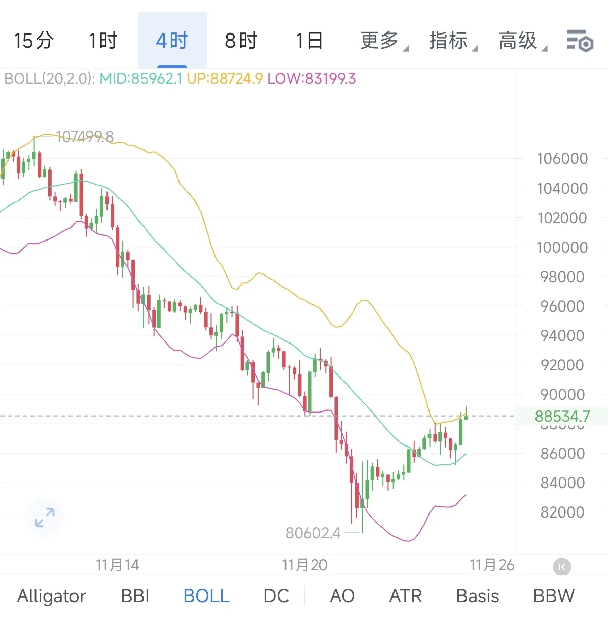Viewport: 608px width, 618px height.
Task: Click the 106000 price axis label
Action: (x=562, y=158)
